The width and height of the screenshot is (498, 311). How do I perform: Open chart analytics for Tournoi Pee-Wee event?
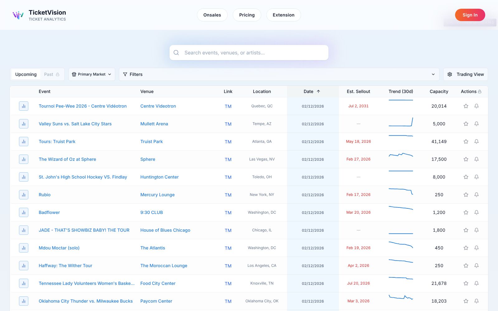(24, 106)
